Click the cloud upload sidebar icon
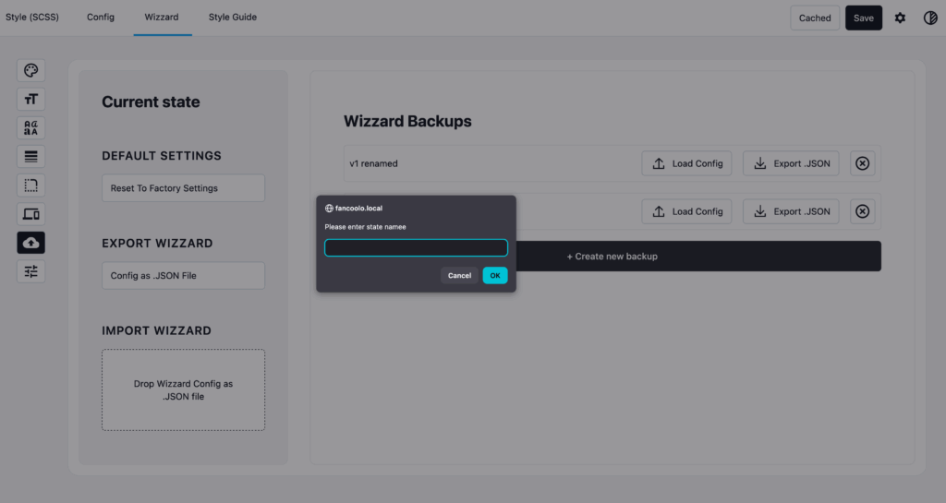Viewport: 946px width, 503px height. [x=30, y=243]
